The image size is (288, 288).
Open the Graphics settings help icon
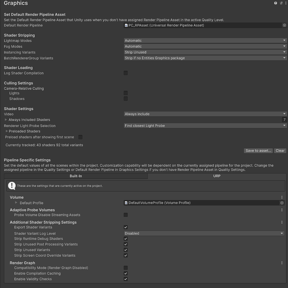point(275,3)
